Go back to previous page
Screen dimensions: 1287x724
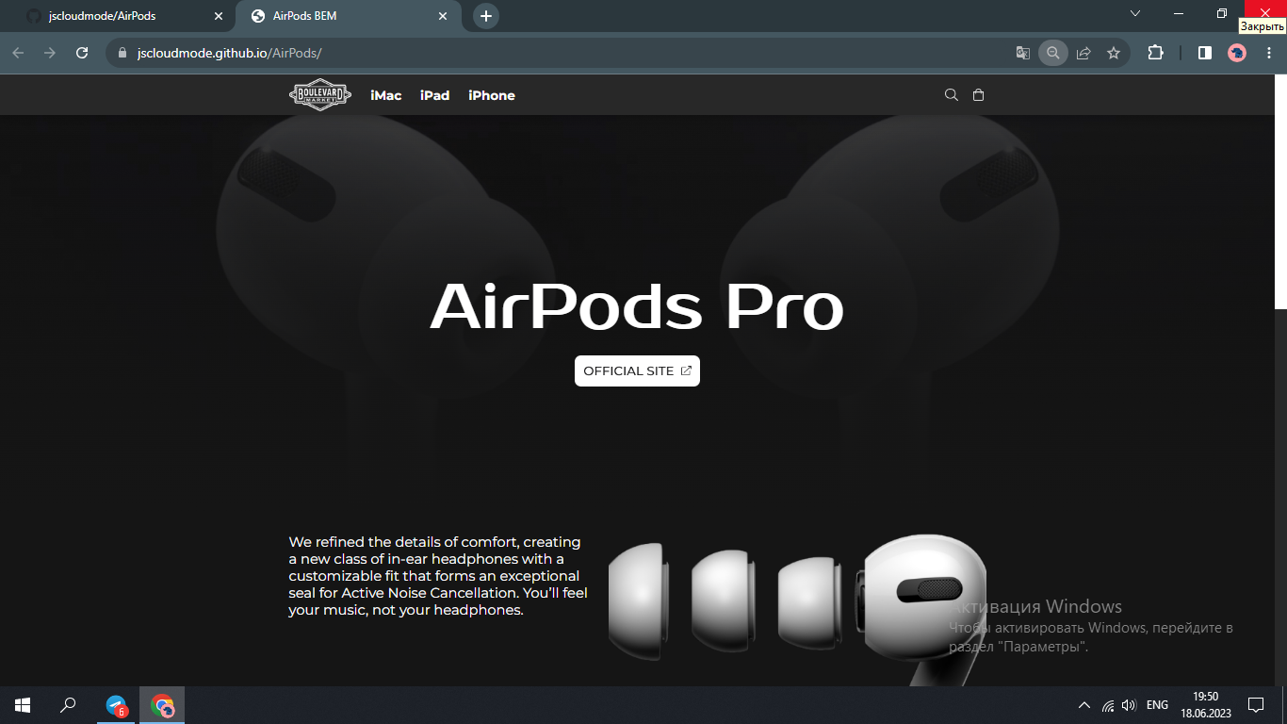coord(18,53)
